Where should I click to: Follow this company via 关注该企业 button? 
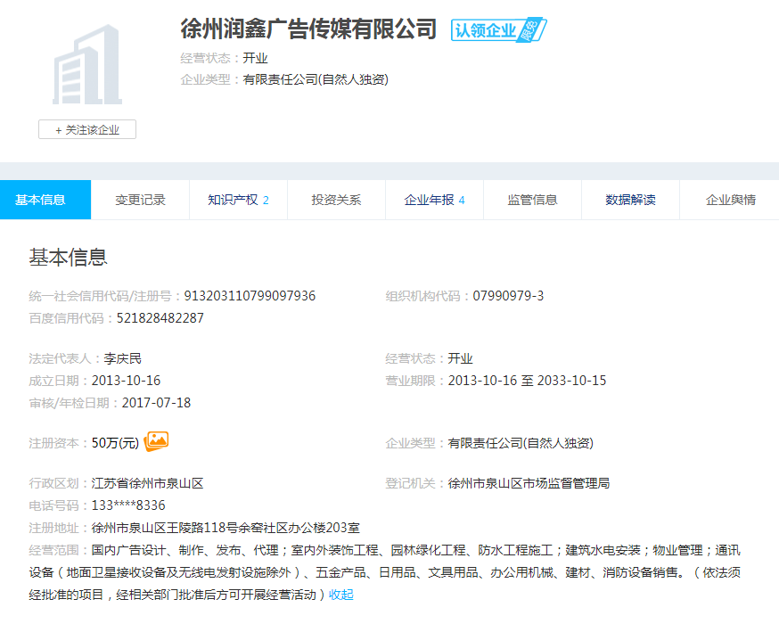[x=87, y=129]
